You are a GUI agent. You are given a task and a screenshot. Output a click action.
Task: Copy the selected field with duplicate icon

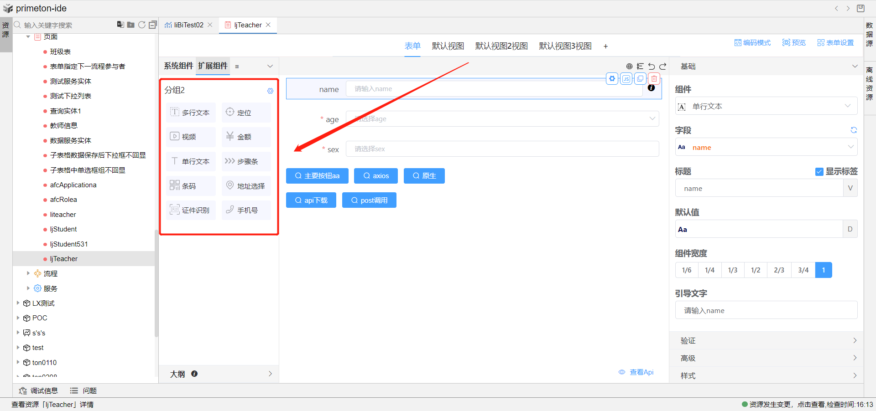(x=640, y=79)
